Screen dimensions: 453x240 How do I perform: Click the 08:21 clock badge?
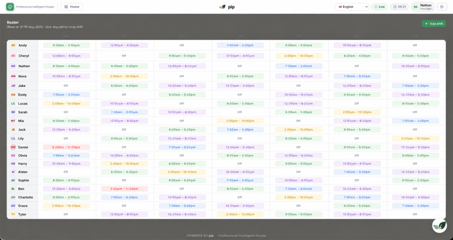pyautogui.click(x=399, y=7)
